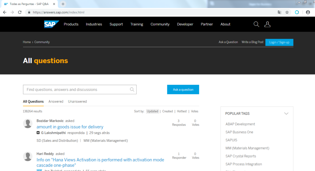Click the browser forward arrow
The width and height of the screenshot is (315, 171).
[12, 12]
